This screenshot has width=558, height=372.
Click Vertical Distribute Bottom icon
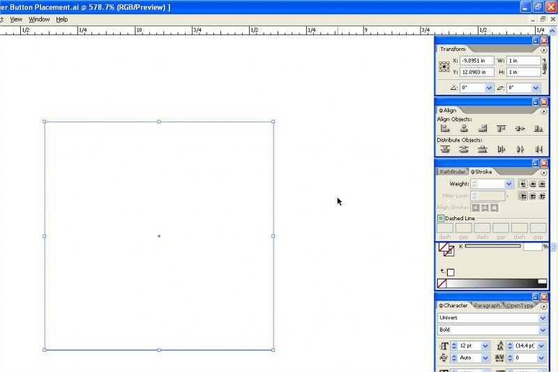pyautogui.click(x=483, y=149)
